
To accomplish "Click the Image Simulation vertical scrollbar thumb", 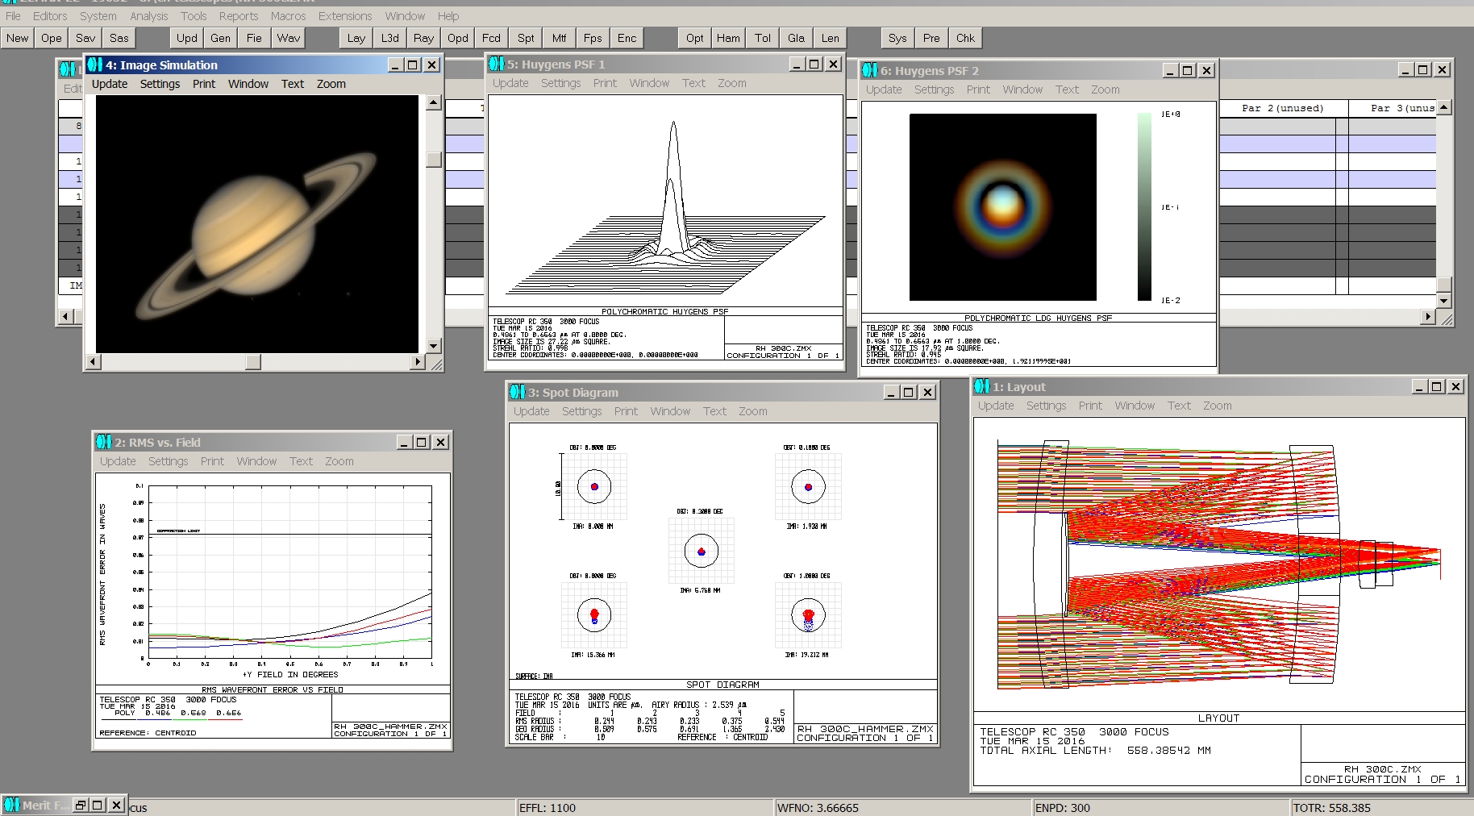I will click(434, 159).
